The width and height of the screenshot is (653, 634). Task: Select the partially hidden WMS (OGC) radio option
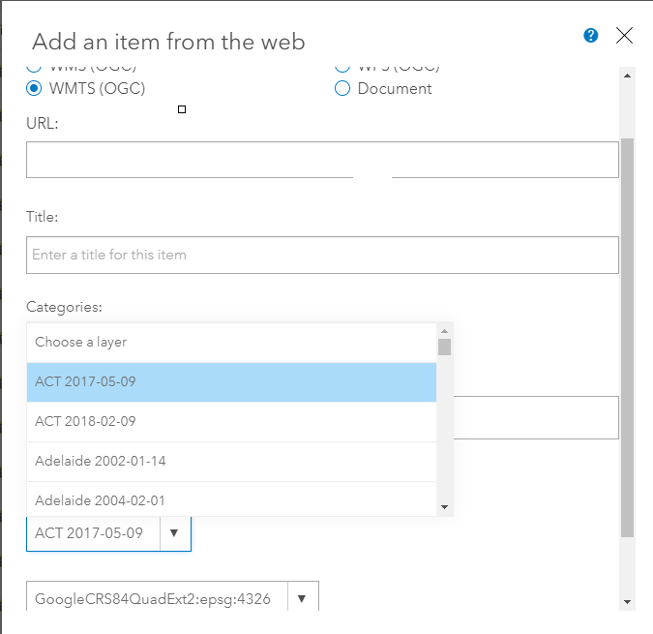coord(34,69)
